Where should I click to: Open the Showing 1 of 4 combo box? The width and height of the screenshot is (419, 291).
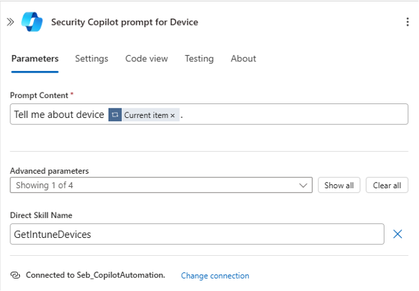click(x=161, y=185)
